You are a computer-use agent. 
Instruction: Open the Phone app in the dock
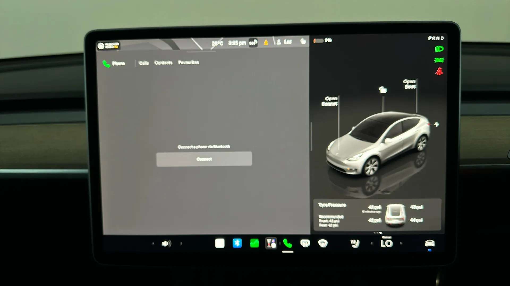click(x=287, y=243)
